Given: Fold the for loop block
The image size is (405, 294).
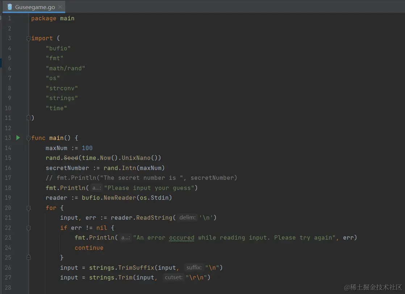Looking at the screenshot, I should [29, 208].
